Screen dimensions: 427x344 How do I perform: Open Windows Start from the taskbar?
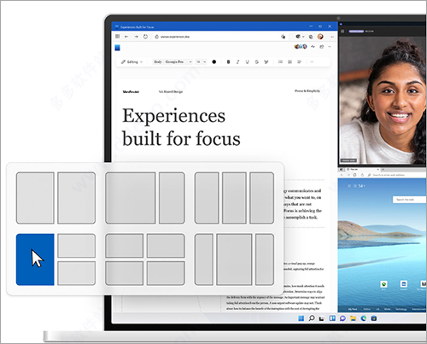301,318
